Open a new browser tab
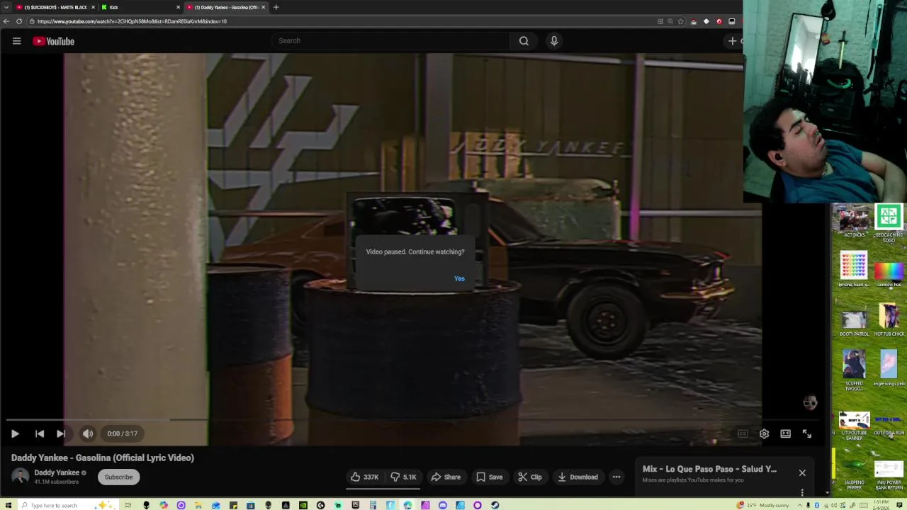The image size is (907, 510). point(276,7)
